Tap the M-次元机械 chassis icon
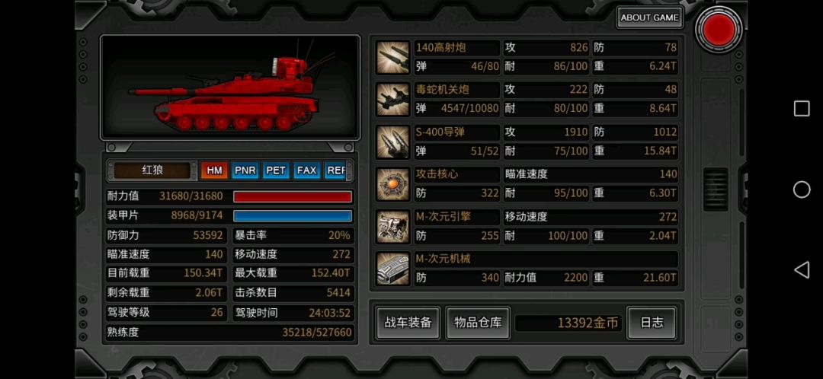Screen dimensions: 823x379 (x=392, y=269)
